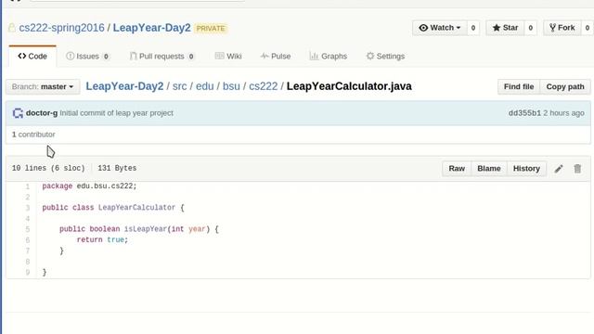The image size is (594, 334).
Task: Open the Branch: master dropdown
Action: click(43, 86)
